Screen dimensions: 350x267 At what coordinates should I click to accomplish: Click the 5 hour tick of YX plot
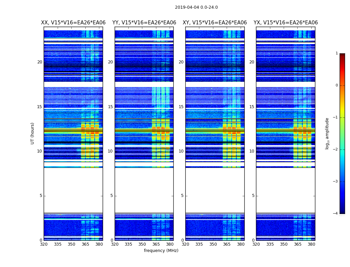pyautogui.click(x=253, y=196)
